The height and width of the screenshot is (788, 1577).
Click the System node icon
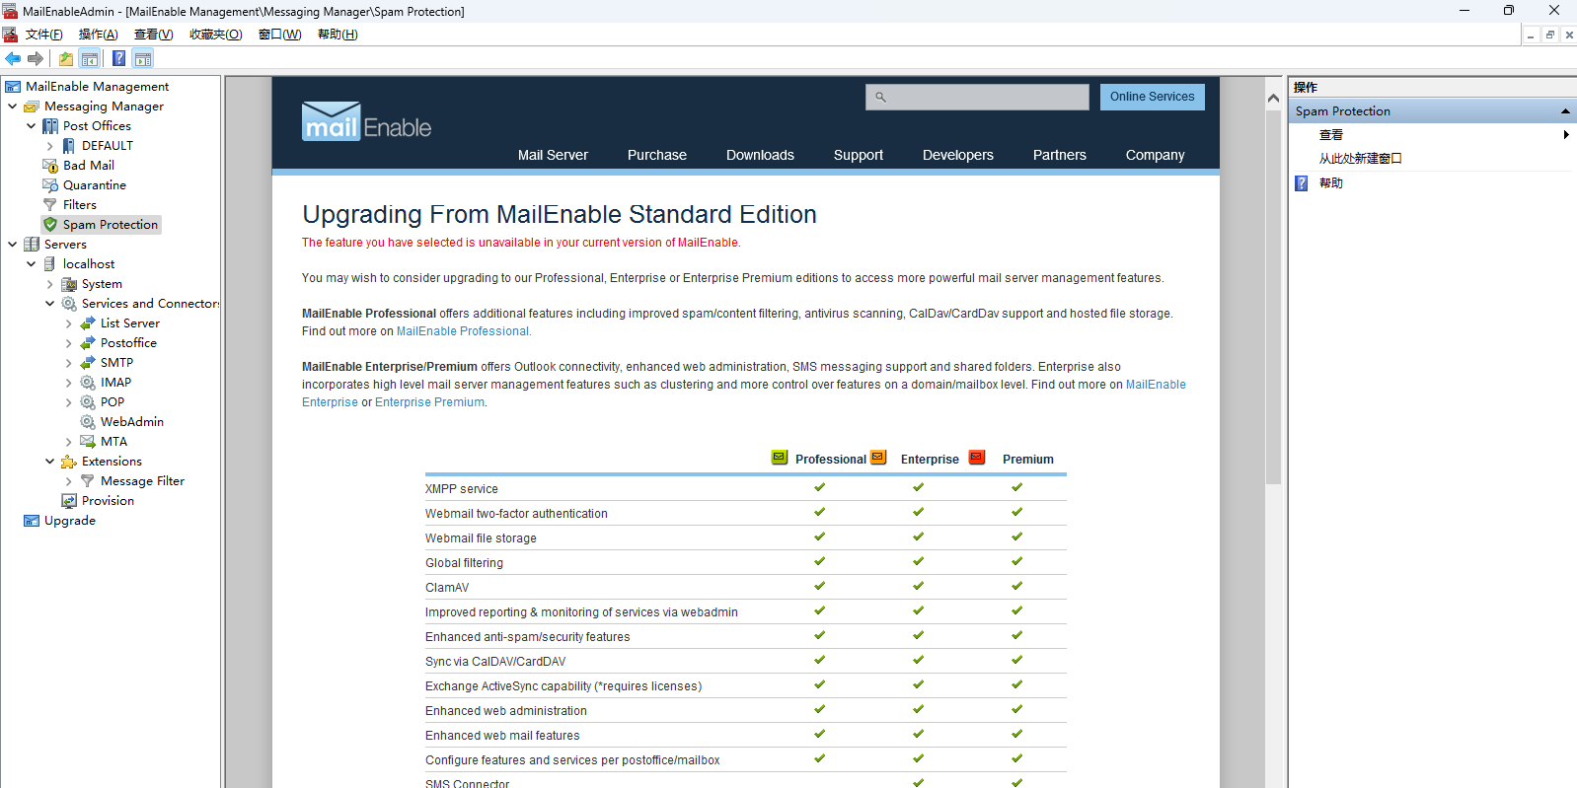[69, 284]
